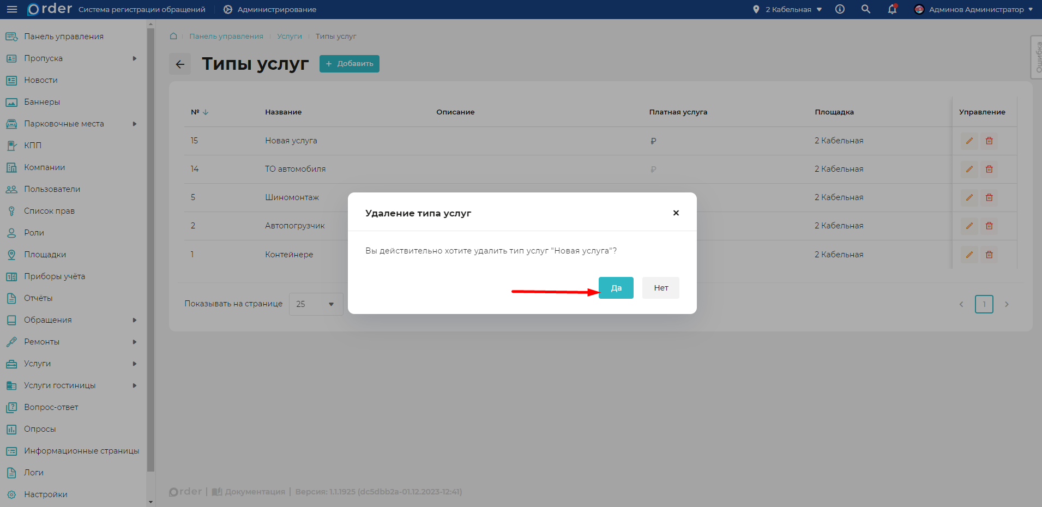
Task: Select Пользователи in the sidebar
Action: [52, 189]
